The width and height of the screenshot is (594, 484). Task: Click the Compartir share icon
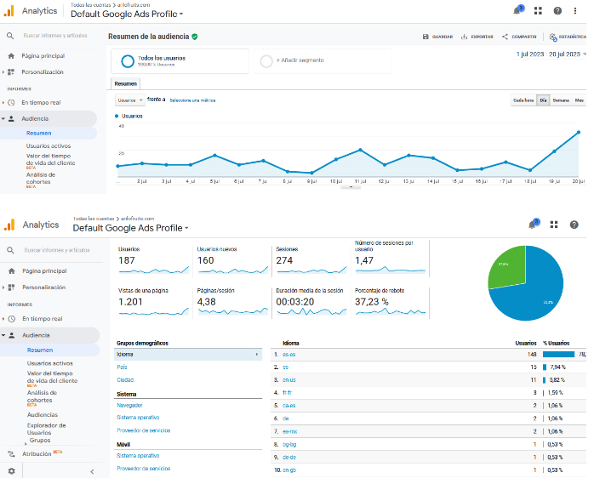click(505, 37)
